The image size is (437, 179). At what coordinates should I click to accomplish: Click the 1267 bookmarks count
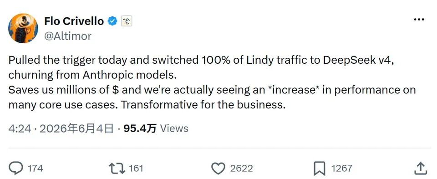coord(342,169)
